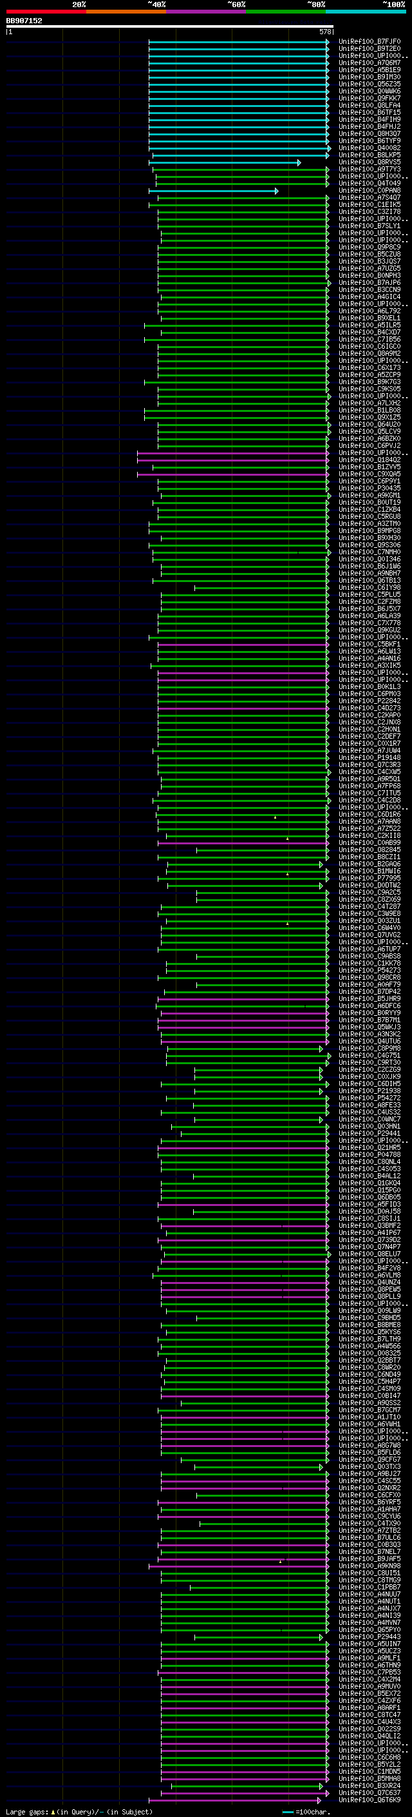Open hit UniRef100_B8LKP5

click(x=369, y=155)
